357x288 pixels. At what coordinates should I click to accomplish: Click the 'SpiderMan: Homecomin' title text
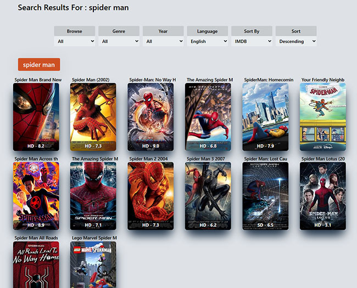pyautogui.click(x=269, y=80)
